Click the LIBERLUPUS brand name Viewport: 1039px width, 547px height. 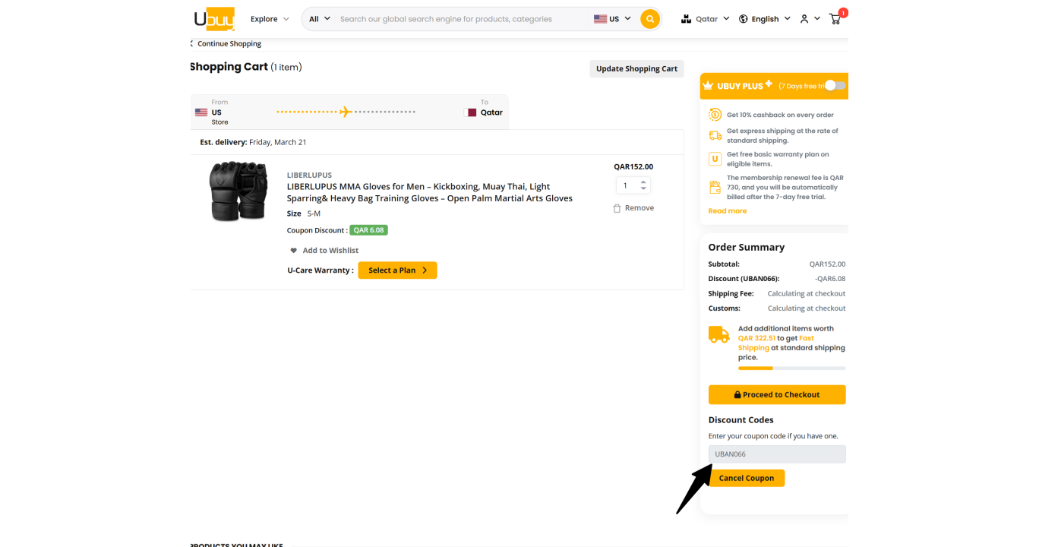click(x=309, y=175)
